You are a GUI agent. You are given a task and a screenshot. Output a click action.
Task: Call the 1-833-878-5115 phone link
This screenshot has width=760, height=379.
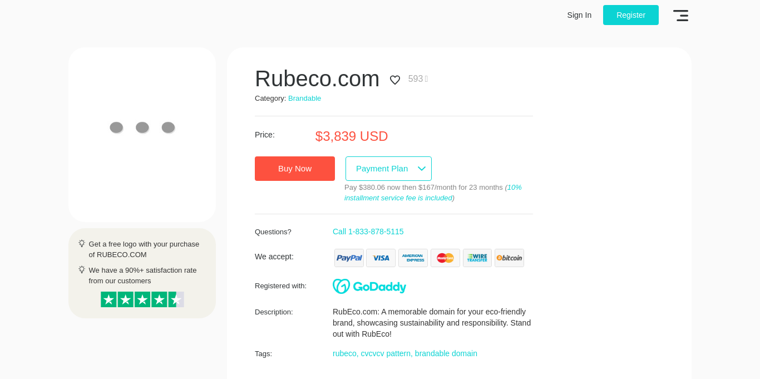(x=368, y=232)
